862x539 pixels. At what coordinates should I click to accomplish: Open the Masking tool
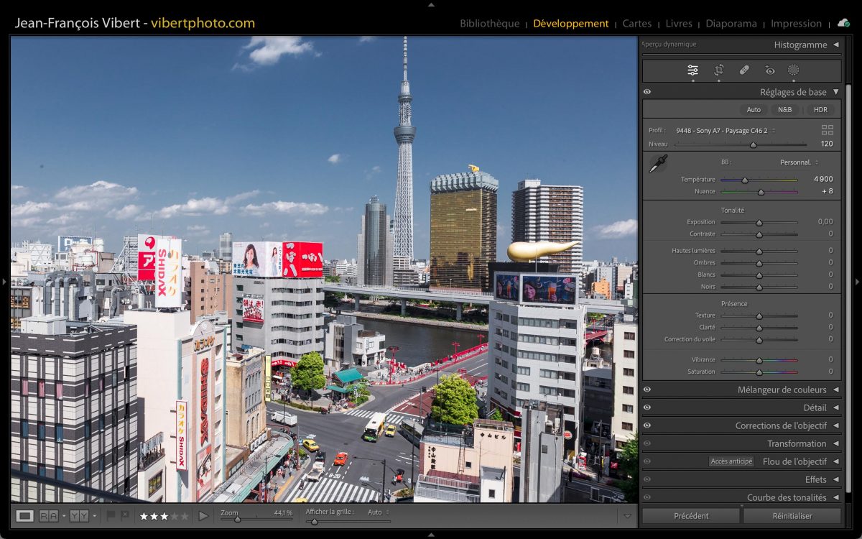(x=793, y=70)
